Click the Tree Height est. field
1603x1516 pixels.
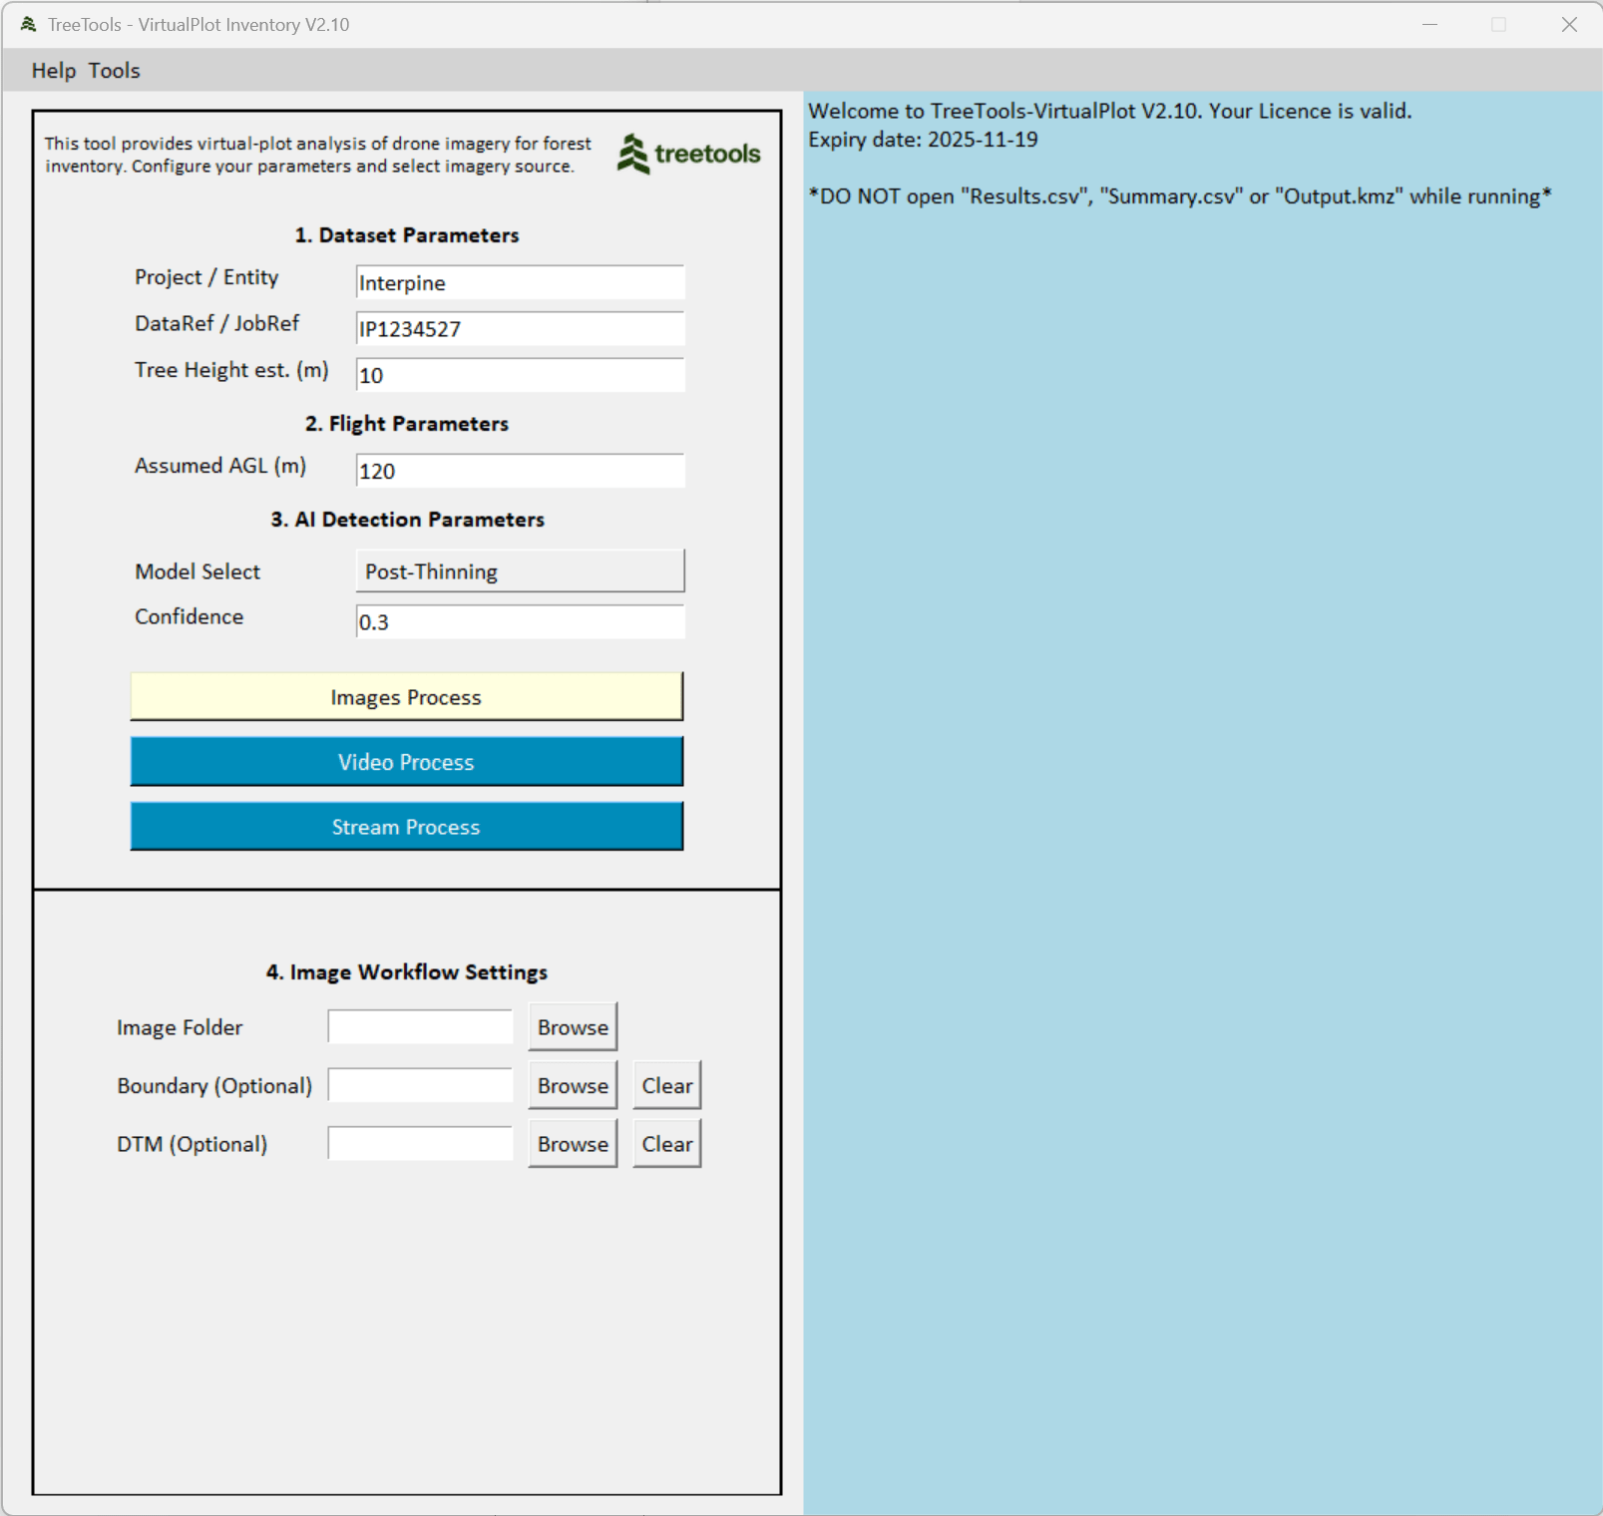tap(520, 375)
